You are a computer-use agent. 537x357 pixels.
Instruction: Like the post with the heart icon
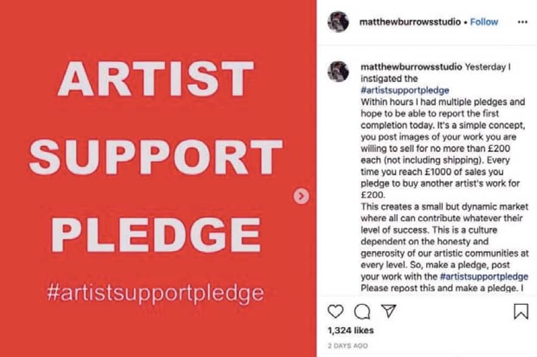335,311
